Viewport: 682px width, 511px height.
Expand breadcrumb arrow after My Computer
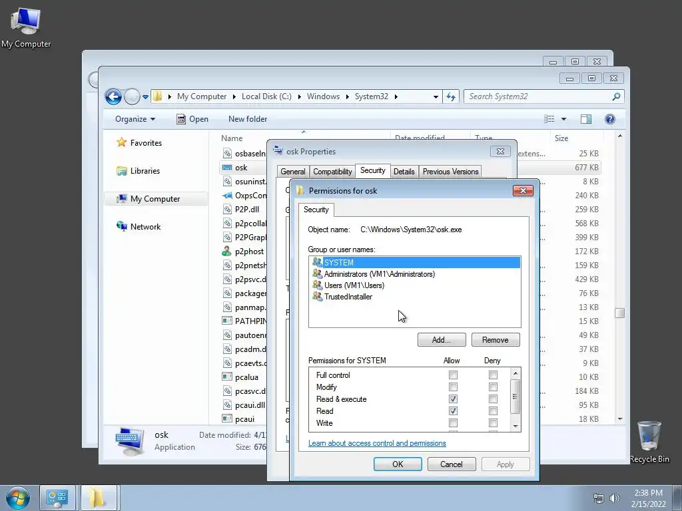click(x=234, y=96)
